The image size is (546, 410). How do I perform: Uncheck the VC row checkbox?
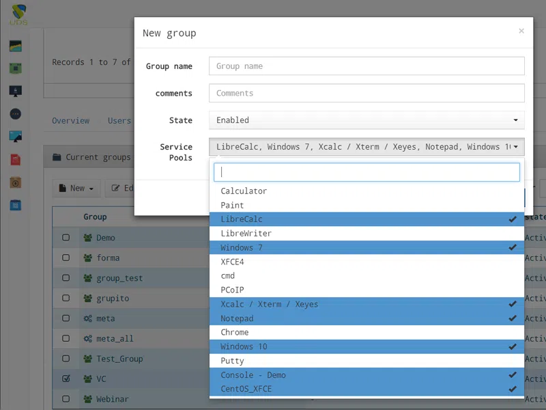tap(66, 379)
